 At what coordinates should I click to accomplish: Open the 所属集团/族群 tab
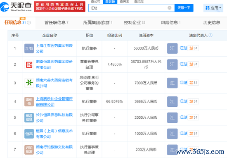[98, 22]
